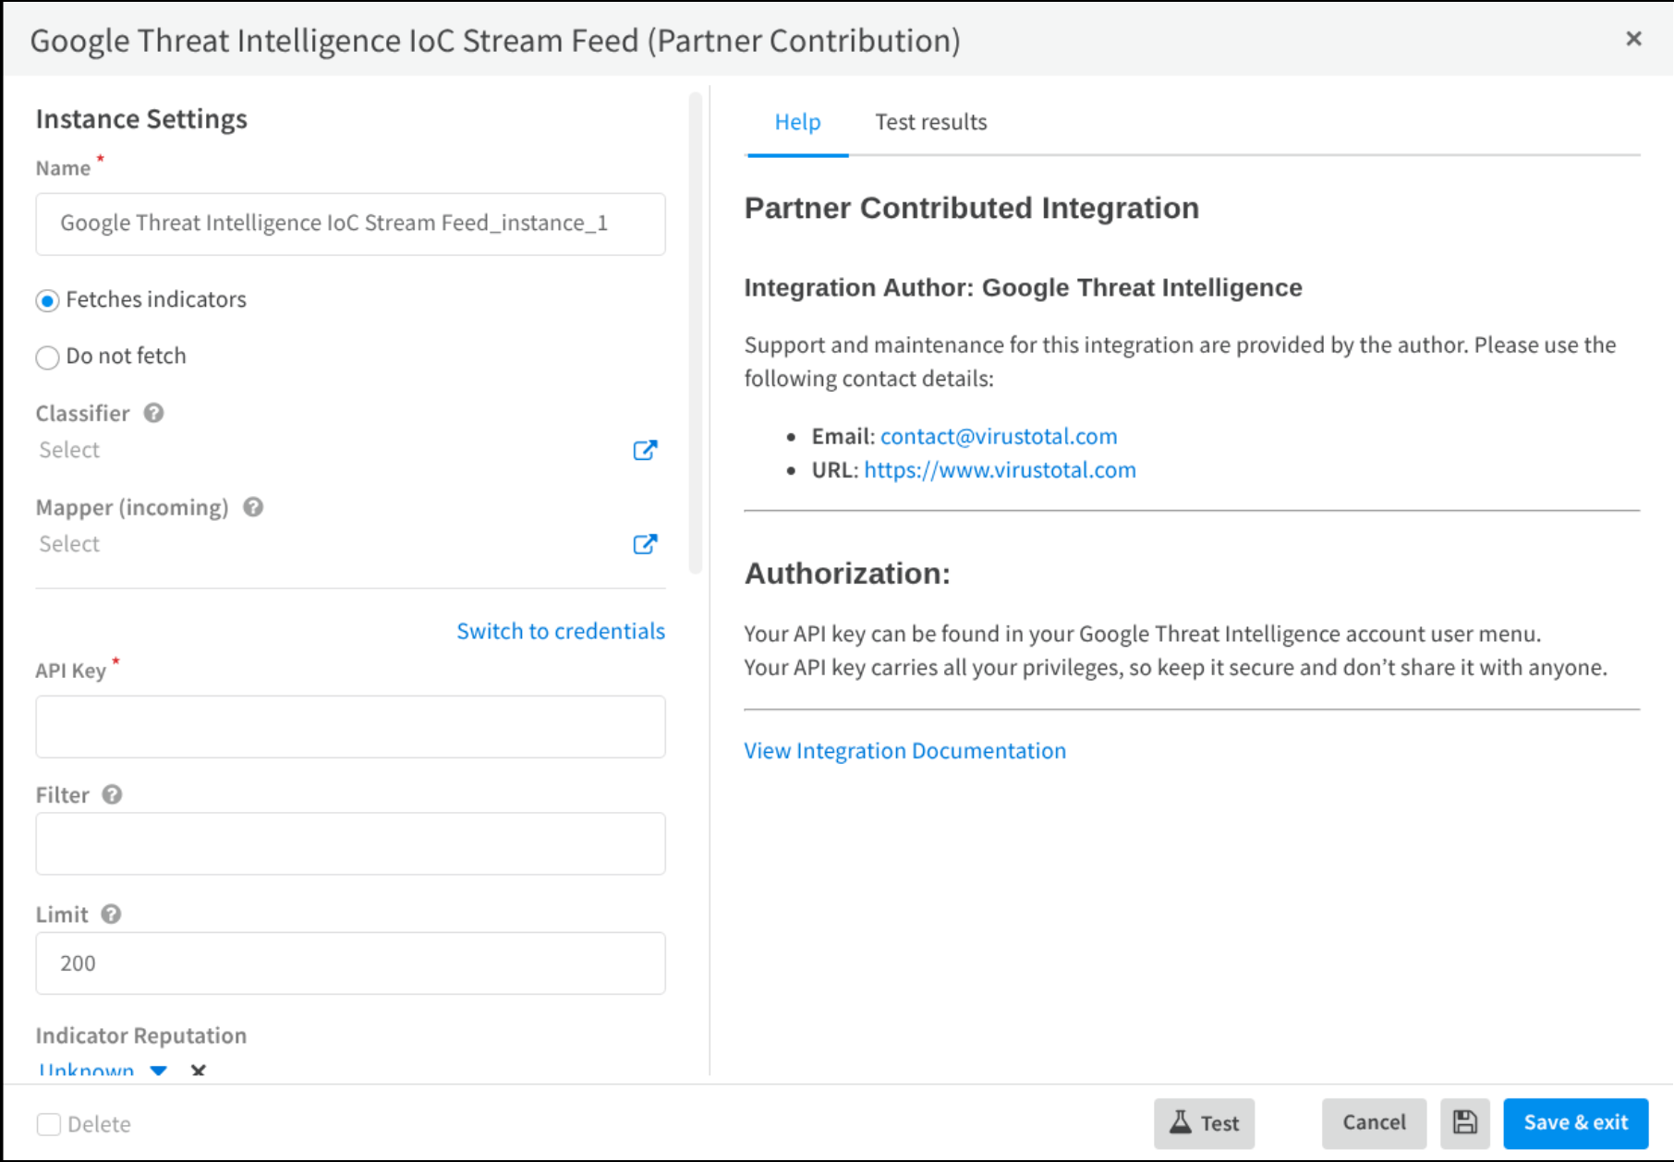The image size is (1674, 1162).
Task: Click into the API Key field
Action: coord(350,727)
